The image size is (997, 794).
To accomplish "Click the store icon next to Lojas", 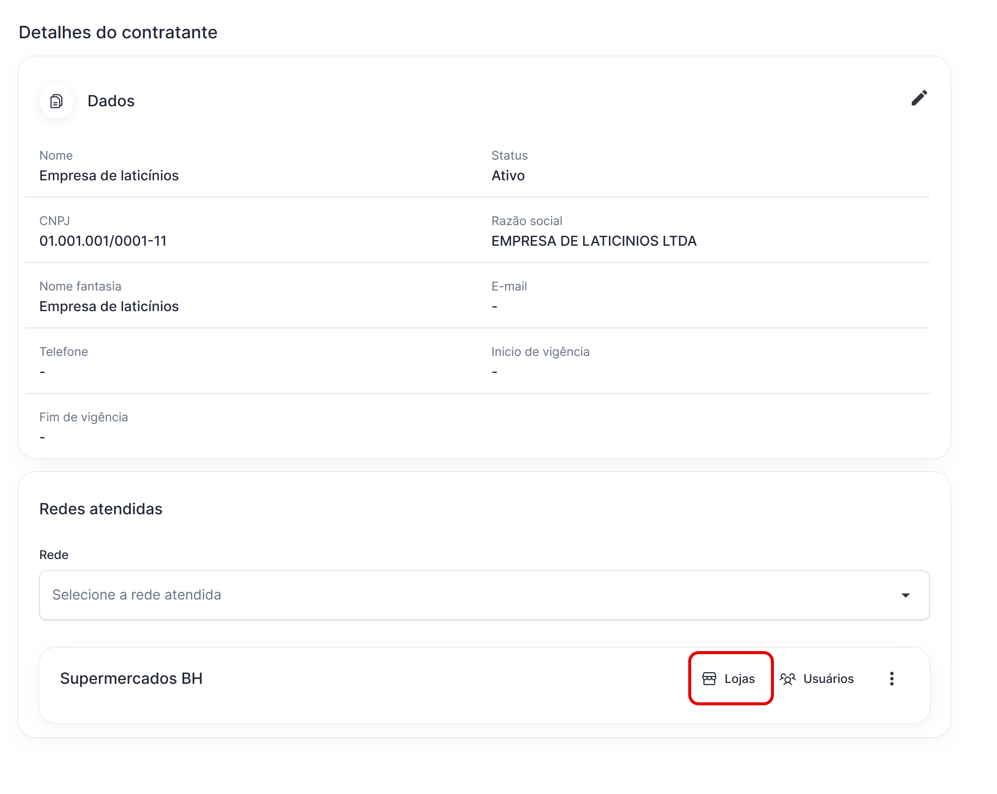I will point(709,679).
